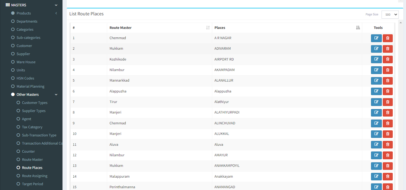Click the Malappuram route cell
Screen dimensions: 406x190
[159, 176]
